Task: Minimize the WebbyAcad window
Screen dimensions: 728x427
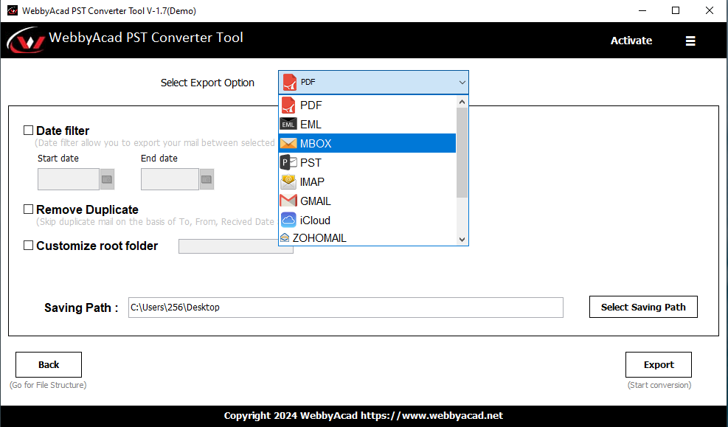Action: coord(642,10)
